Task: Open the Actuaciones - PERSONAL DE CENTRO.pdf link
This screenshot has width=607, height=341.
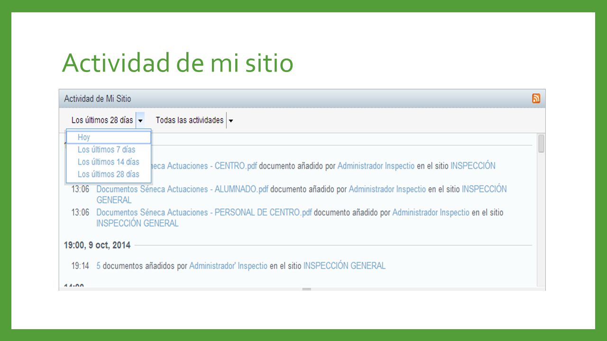Action: point(204,212)
